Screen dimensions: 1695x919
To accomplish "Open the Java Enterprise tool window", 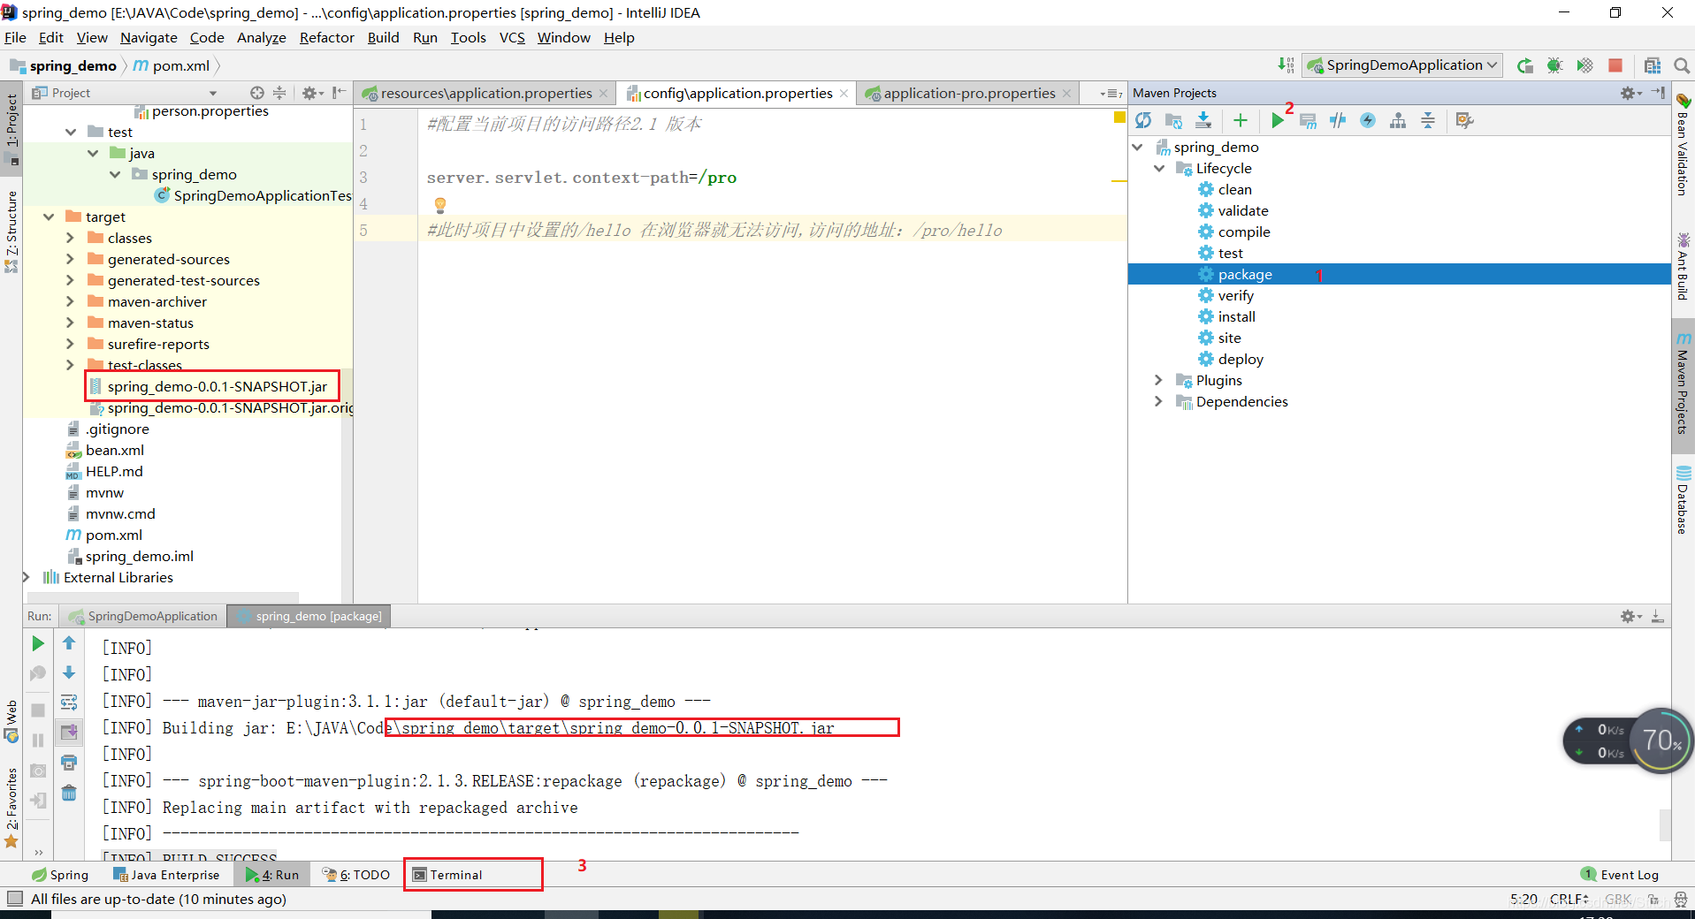I will pyautogui.click(x=166, y=875).
